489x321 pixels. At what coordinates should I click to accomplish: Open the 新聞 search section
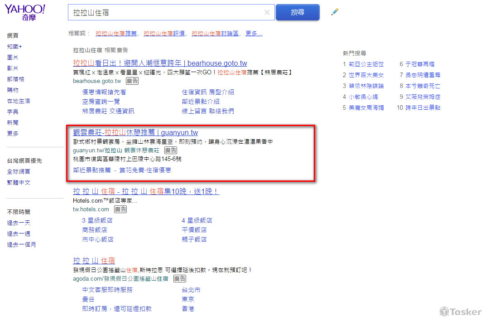click(x=13, y=122)
